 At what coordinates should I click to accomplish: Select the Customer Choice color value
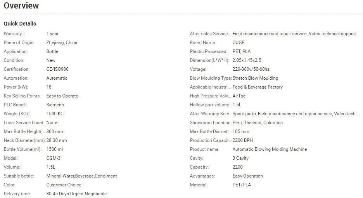pos(64,185)
